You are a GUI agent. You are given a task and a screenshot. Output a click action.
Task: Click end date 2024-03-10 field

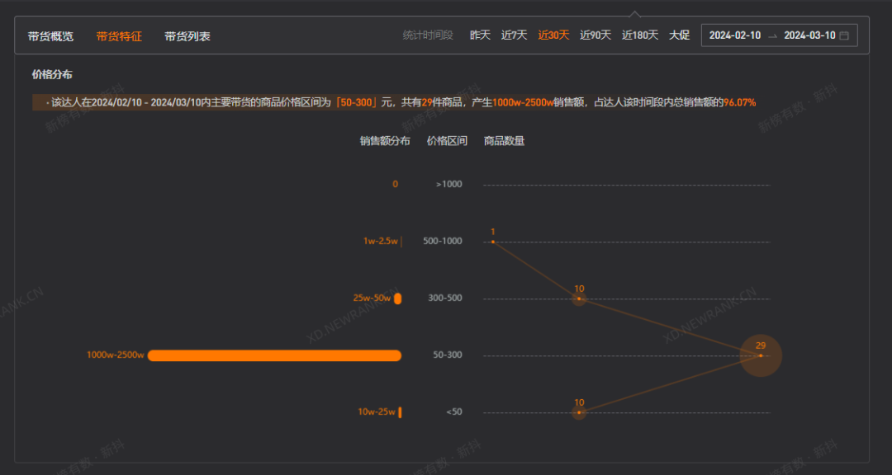click(809, 35)
